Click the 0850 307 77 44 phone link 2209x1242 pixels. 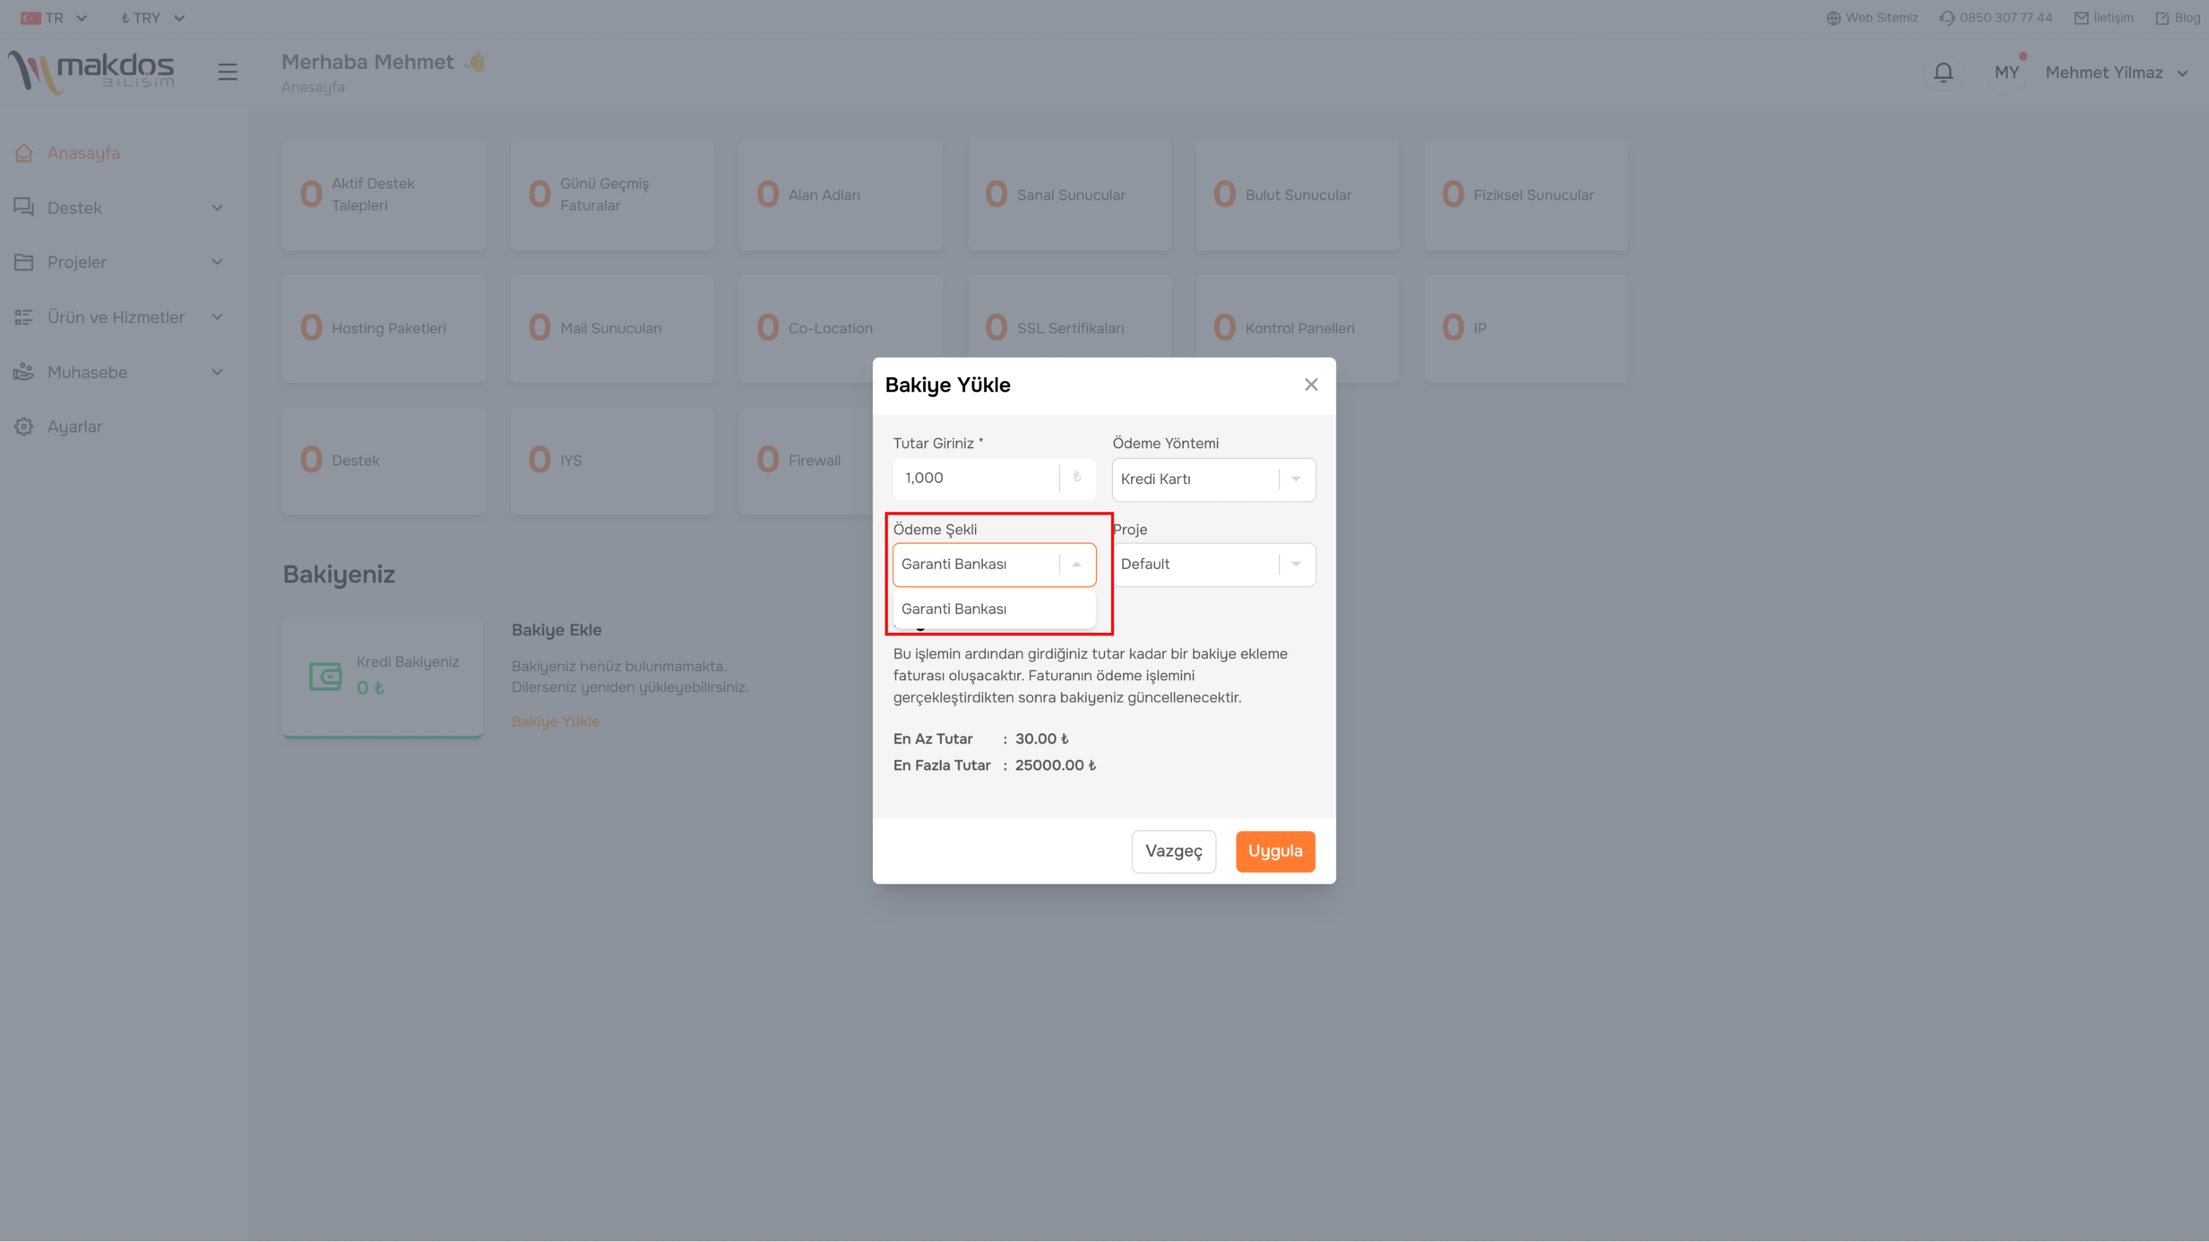1996,18
